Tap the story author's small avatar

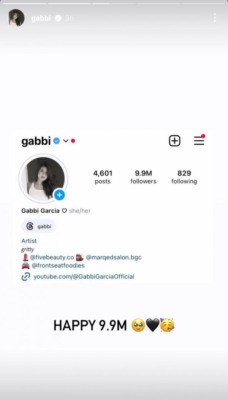click(x=16, y=18)
